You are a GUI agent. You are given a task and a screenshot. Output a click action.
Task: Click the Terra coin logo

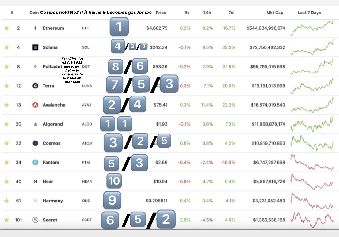coord(36,86)
